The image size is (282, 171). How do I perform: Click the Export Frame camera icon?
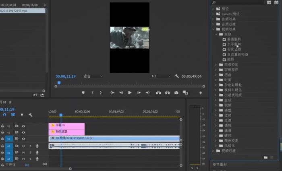[x=176, y=93]
